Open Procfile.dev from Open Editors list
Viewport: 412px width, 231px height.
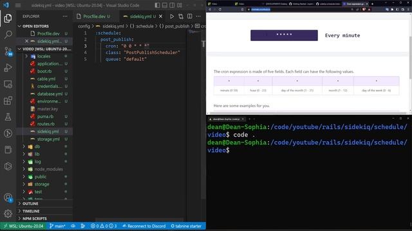tap(48, 33)
